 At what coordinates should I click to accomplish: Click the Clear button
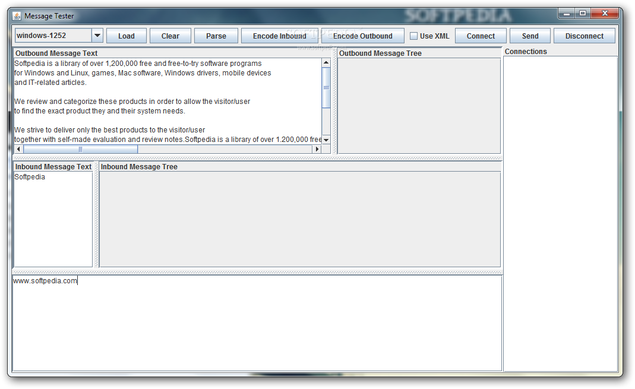[x=170, y=36]
